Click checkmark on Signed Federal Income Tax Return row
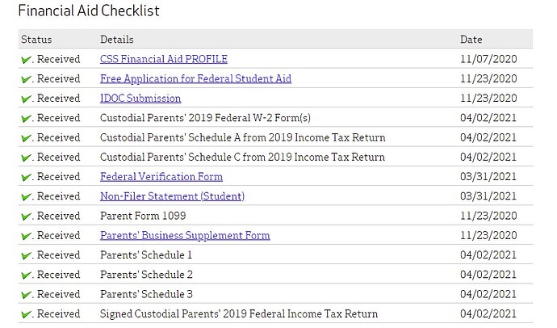 pos(26,314)
